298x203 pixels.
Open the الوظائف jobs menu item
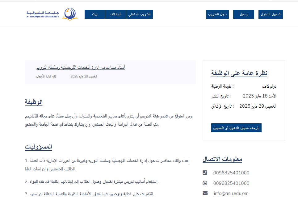click(x=115, y=14)
